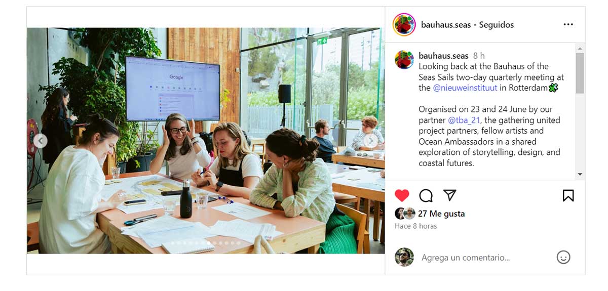Toggle the Seguidos following status

click(497, 25)
